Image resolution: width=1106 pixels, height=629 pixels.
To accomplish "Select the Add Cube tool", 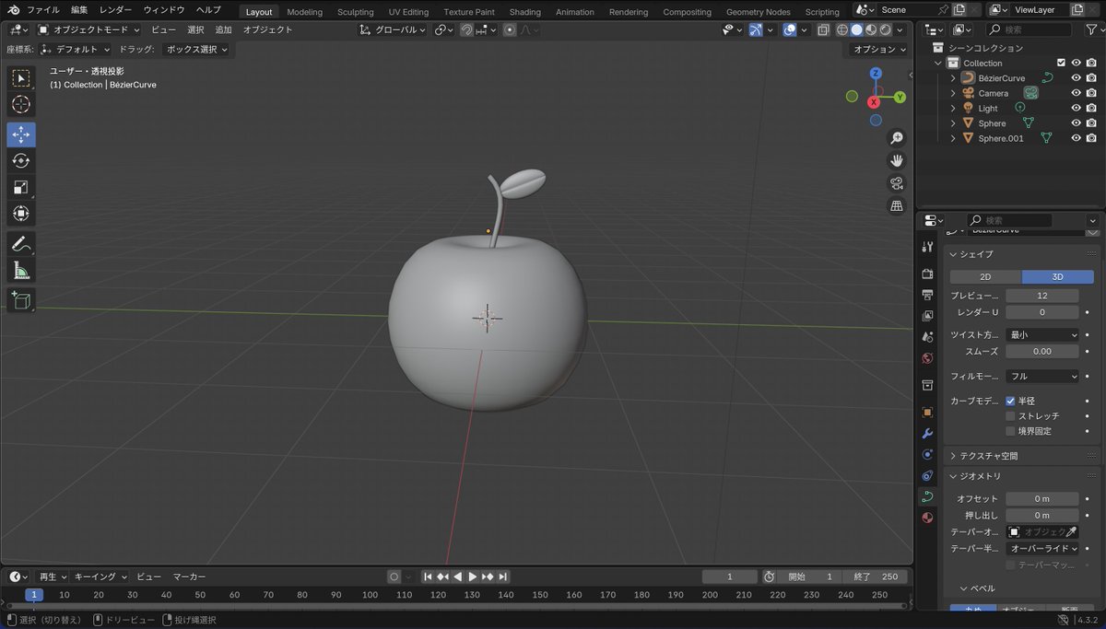I will (x=21, y=300).
